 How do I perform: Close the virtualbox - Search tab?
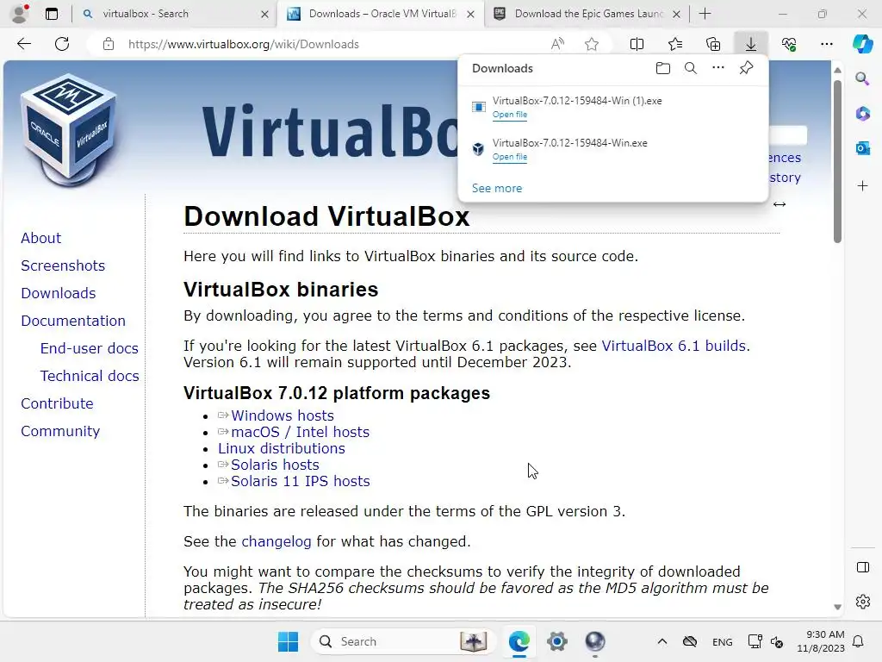[264, 14]
